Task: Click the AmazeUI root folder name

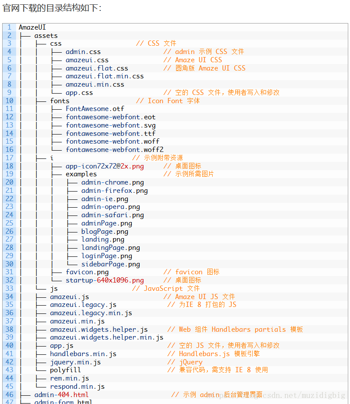Action: click(x=32, y=27)
